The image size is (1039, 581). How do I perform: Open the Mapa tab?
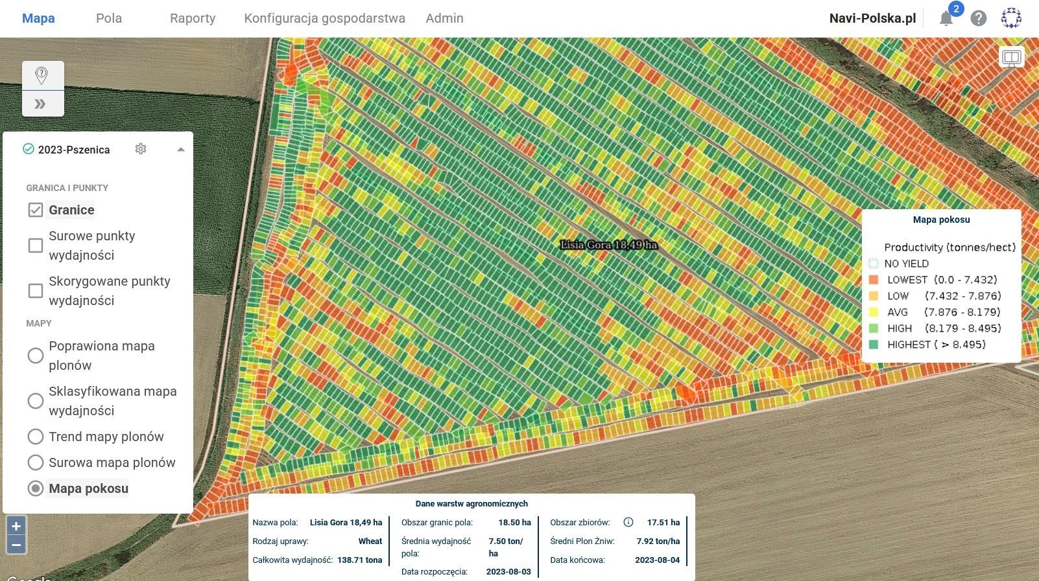tap(38, 18)
